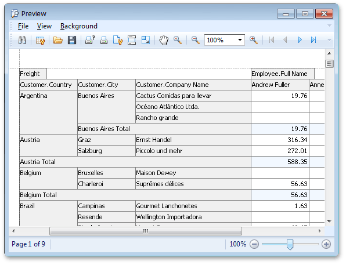Click the plus button beside zoom slider

point(326,244)
